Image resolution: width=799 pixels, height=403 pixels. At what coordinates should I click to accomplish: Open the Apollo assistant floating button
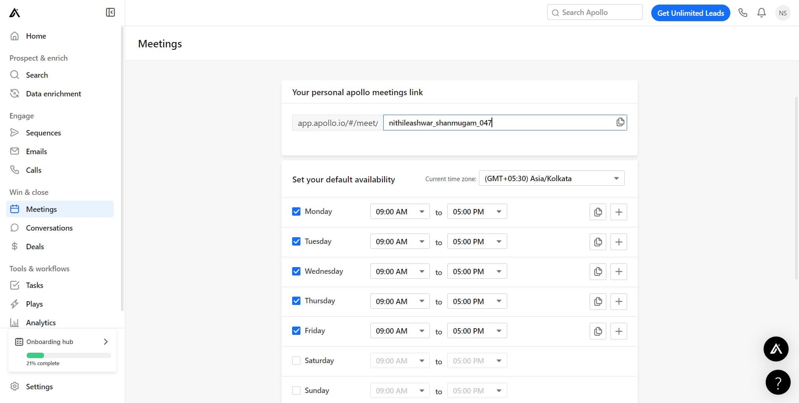[776, 349]
